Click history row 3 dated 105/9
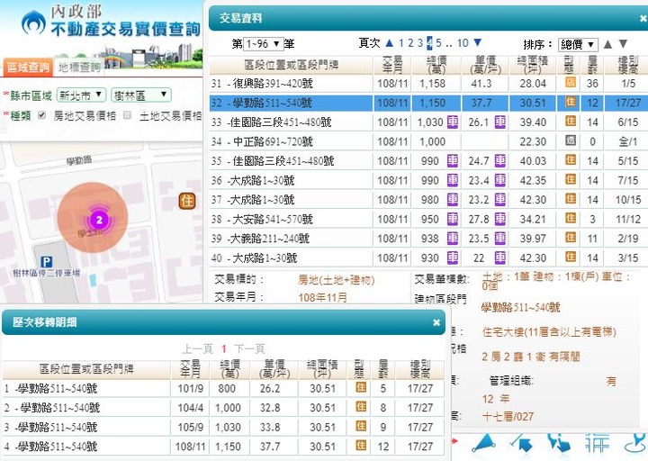Screen dimensions: 648x461 click(x=223, y=427)
